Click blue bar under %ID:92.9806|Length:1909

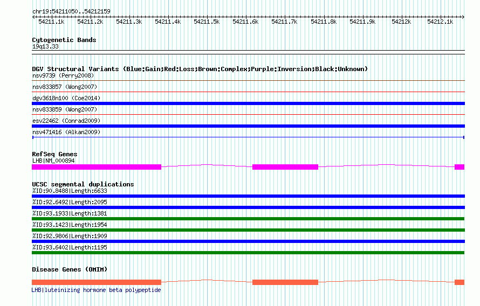pos(248,241)
